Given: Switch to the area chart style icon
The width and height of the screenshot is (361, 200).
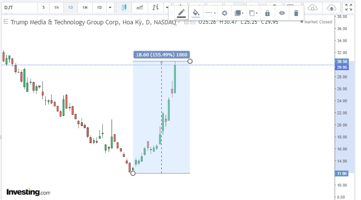Looking at the screenshot, I should pyautogui.click(x=140, y=8).
